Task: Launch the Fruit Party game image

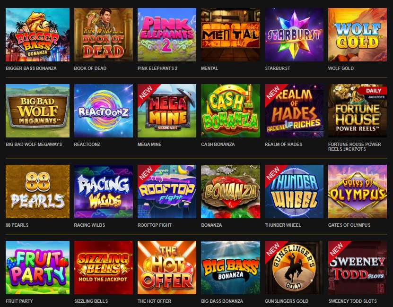Action: coord(37,267)
